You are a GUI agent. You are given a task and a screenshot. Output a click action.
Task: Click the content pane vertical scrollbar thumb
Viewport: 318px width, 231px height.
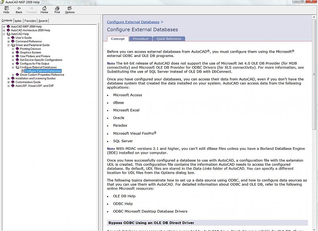[314, 74]
